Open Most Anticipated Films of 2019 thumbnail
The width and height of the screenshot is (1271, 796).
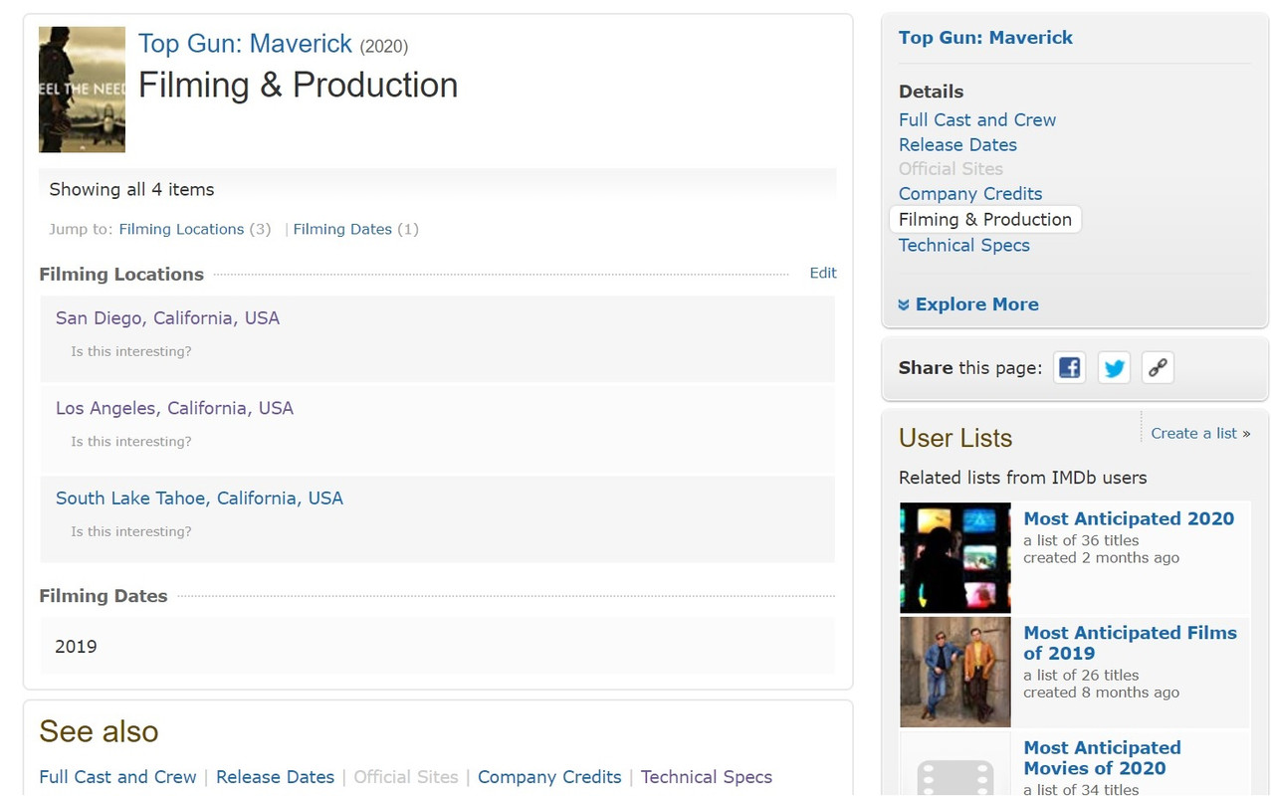tap(955, 672)
